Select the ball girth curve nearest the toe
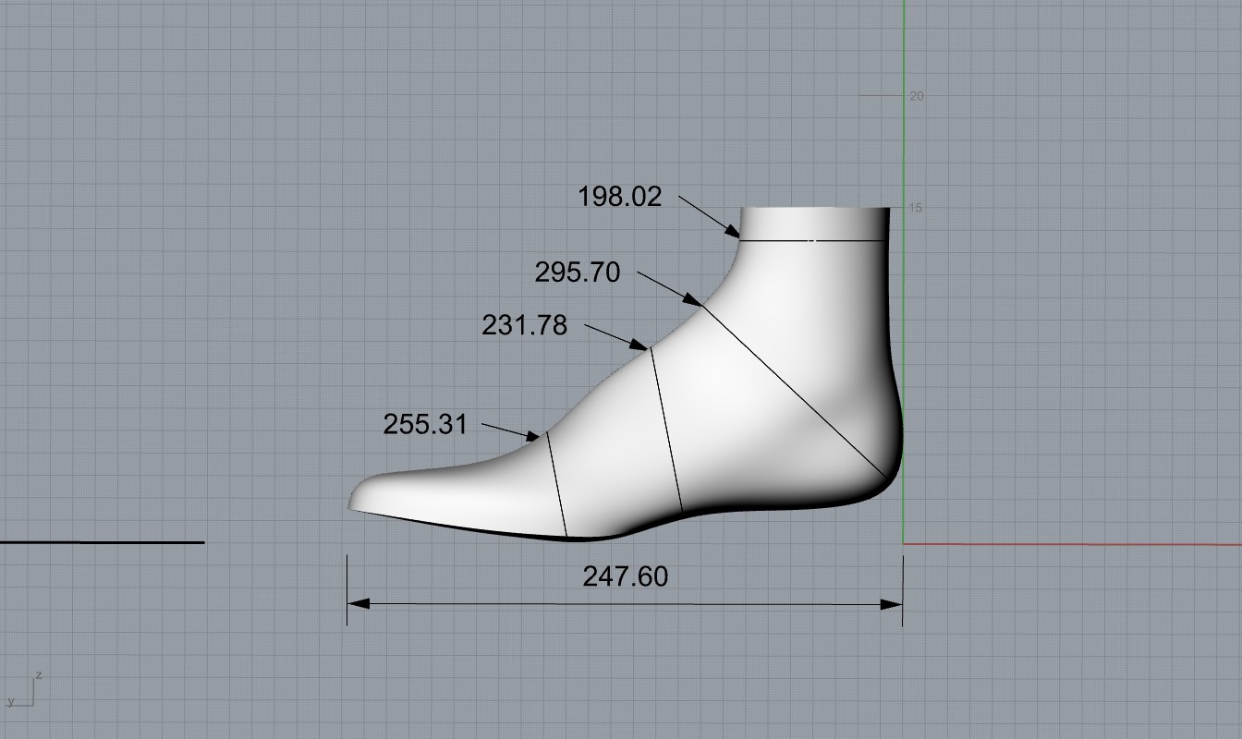Image resolution: width=1242 pixels, height=739 pixels. 556,483
